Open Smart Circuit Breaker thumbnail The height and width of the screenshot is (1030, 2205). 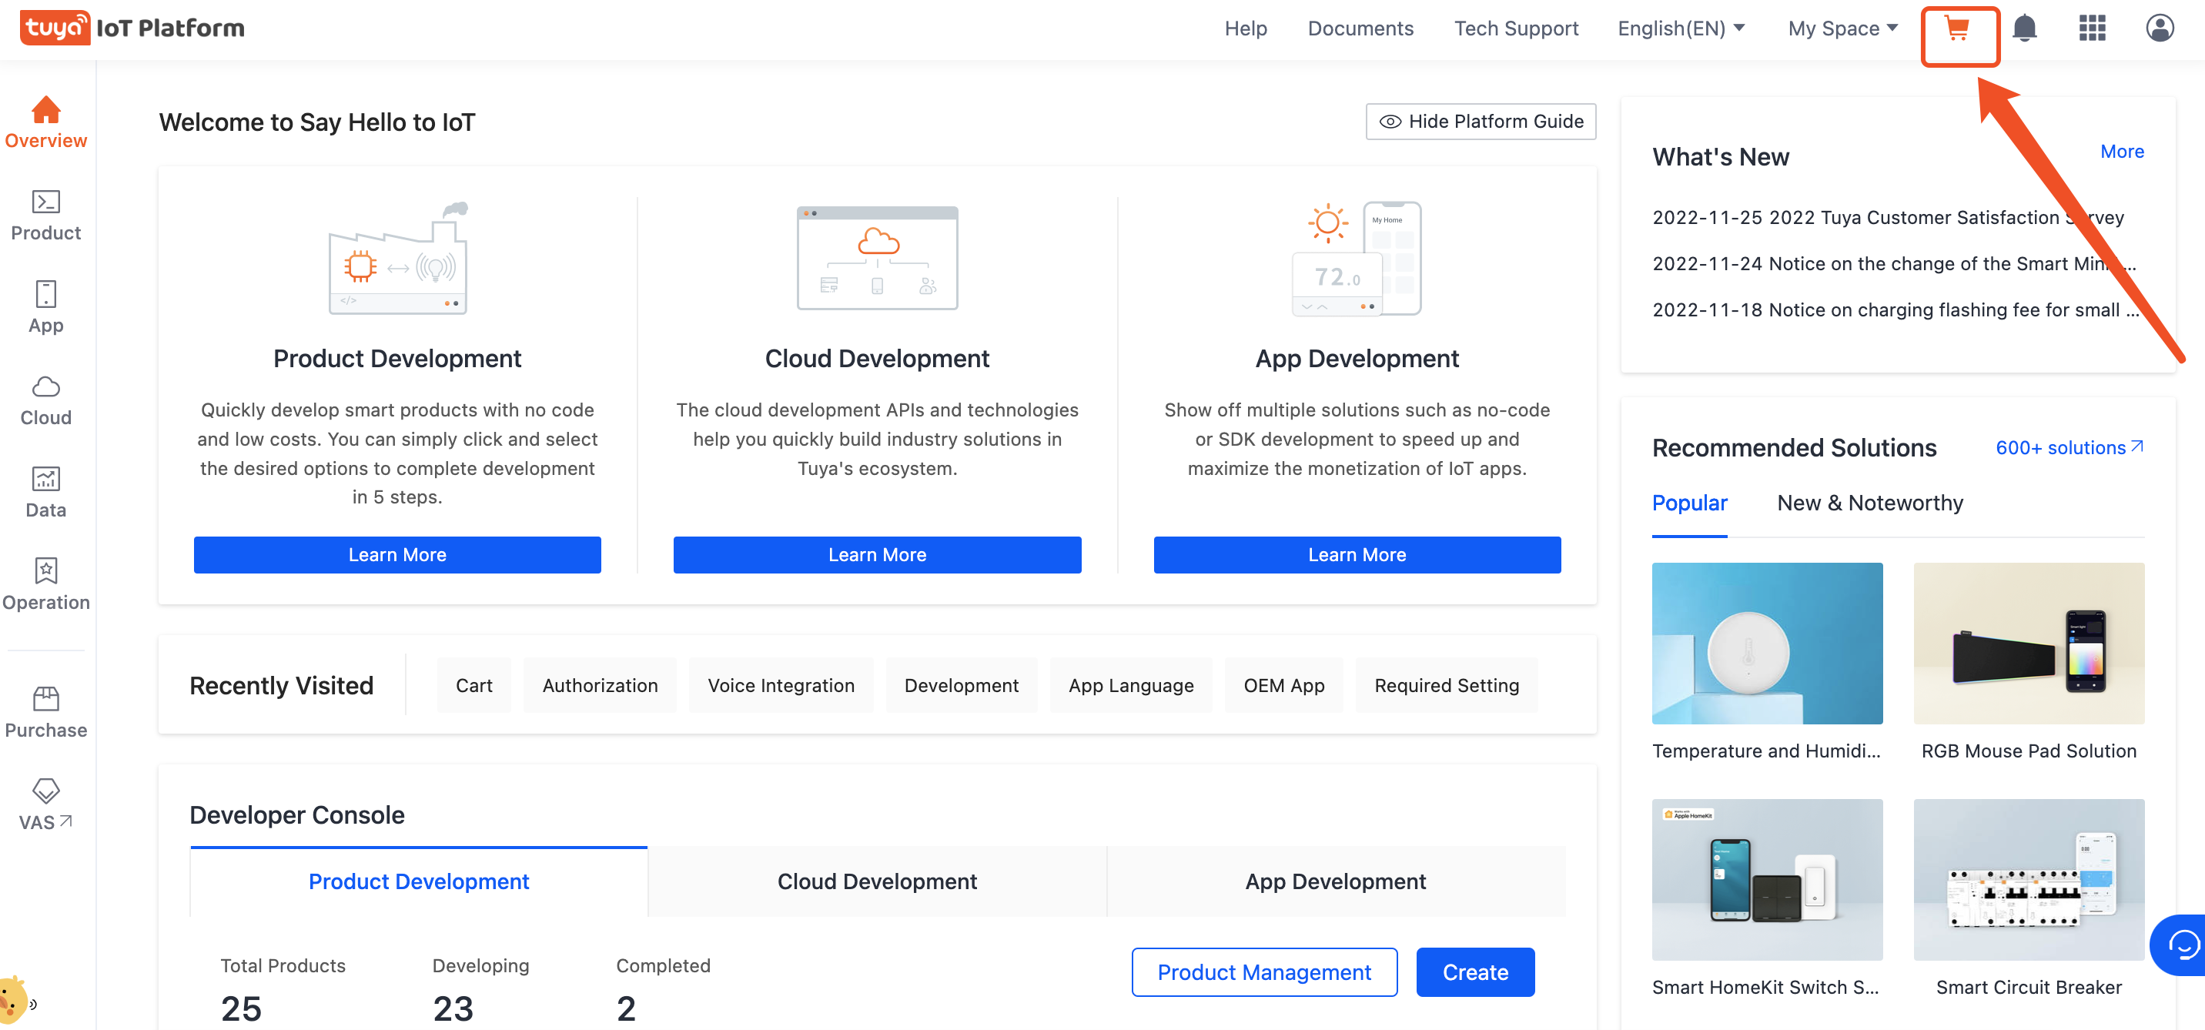coord(2029,880)
